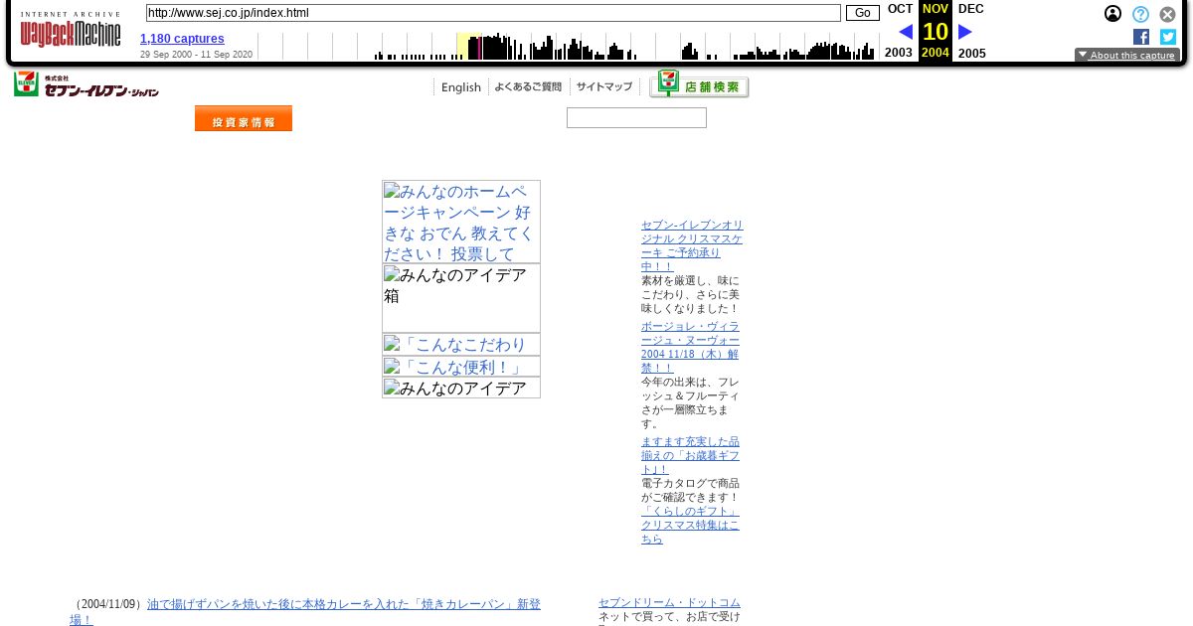Open ボージョレ・ヴィラージュ・ヌーヴォー link

coord(691,347)
